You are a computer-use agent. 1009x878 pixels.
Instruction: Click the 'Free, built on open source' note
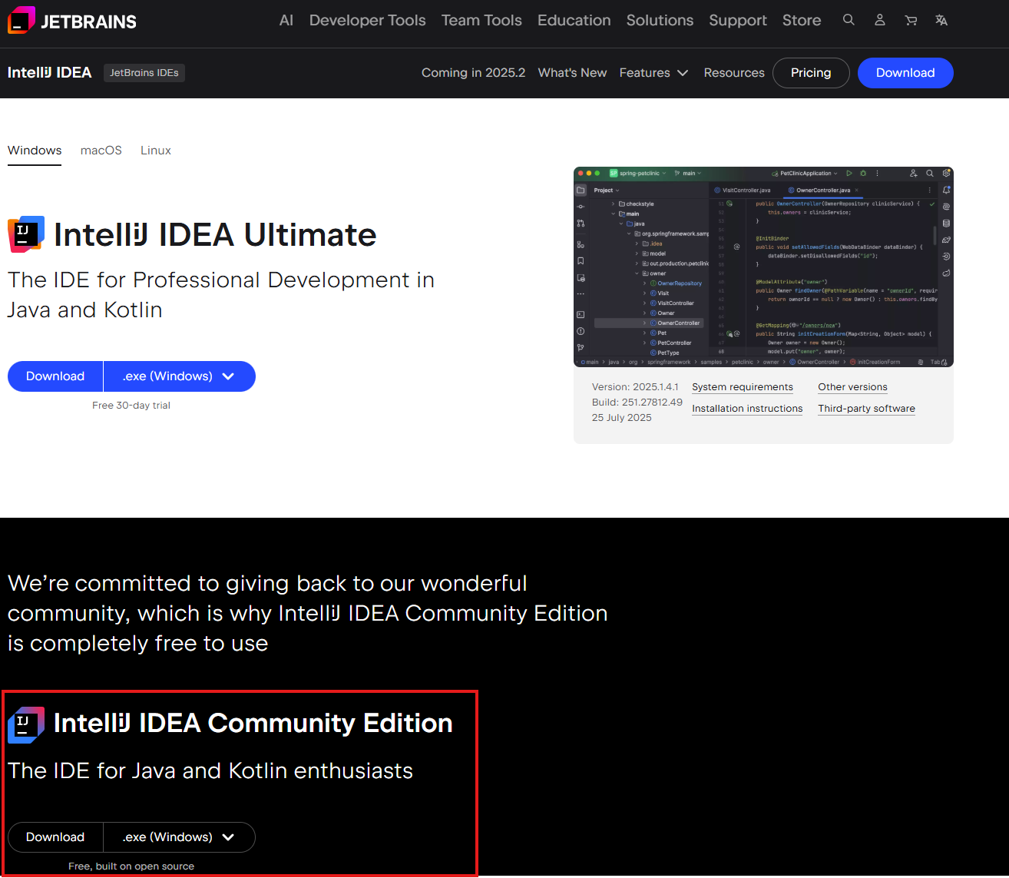[131, 866]
